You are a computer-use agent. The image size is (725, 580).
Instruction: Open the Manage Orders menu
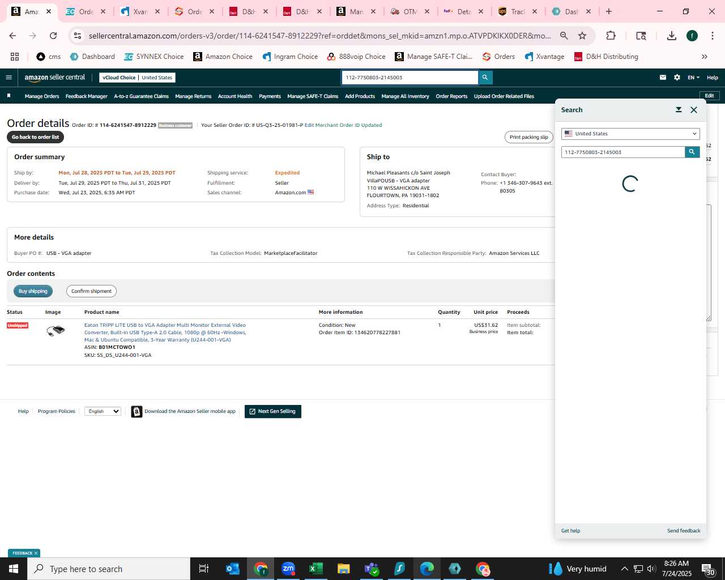(x=42, y=96)
